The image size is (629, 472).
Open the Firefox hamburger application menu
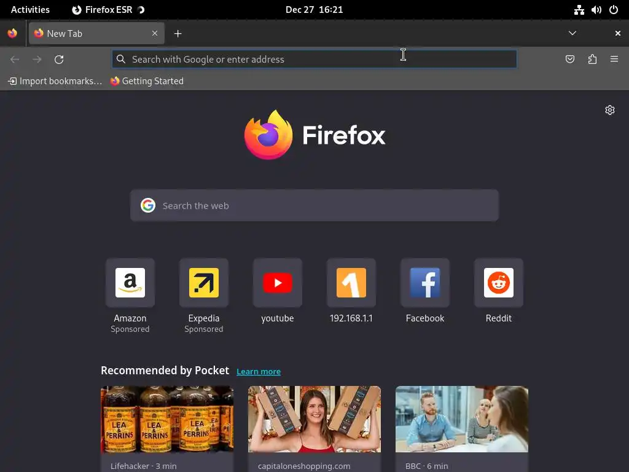tap(614, 60)
